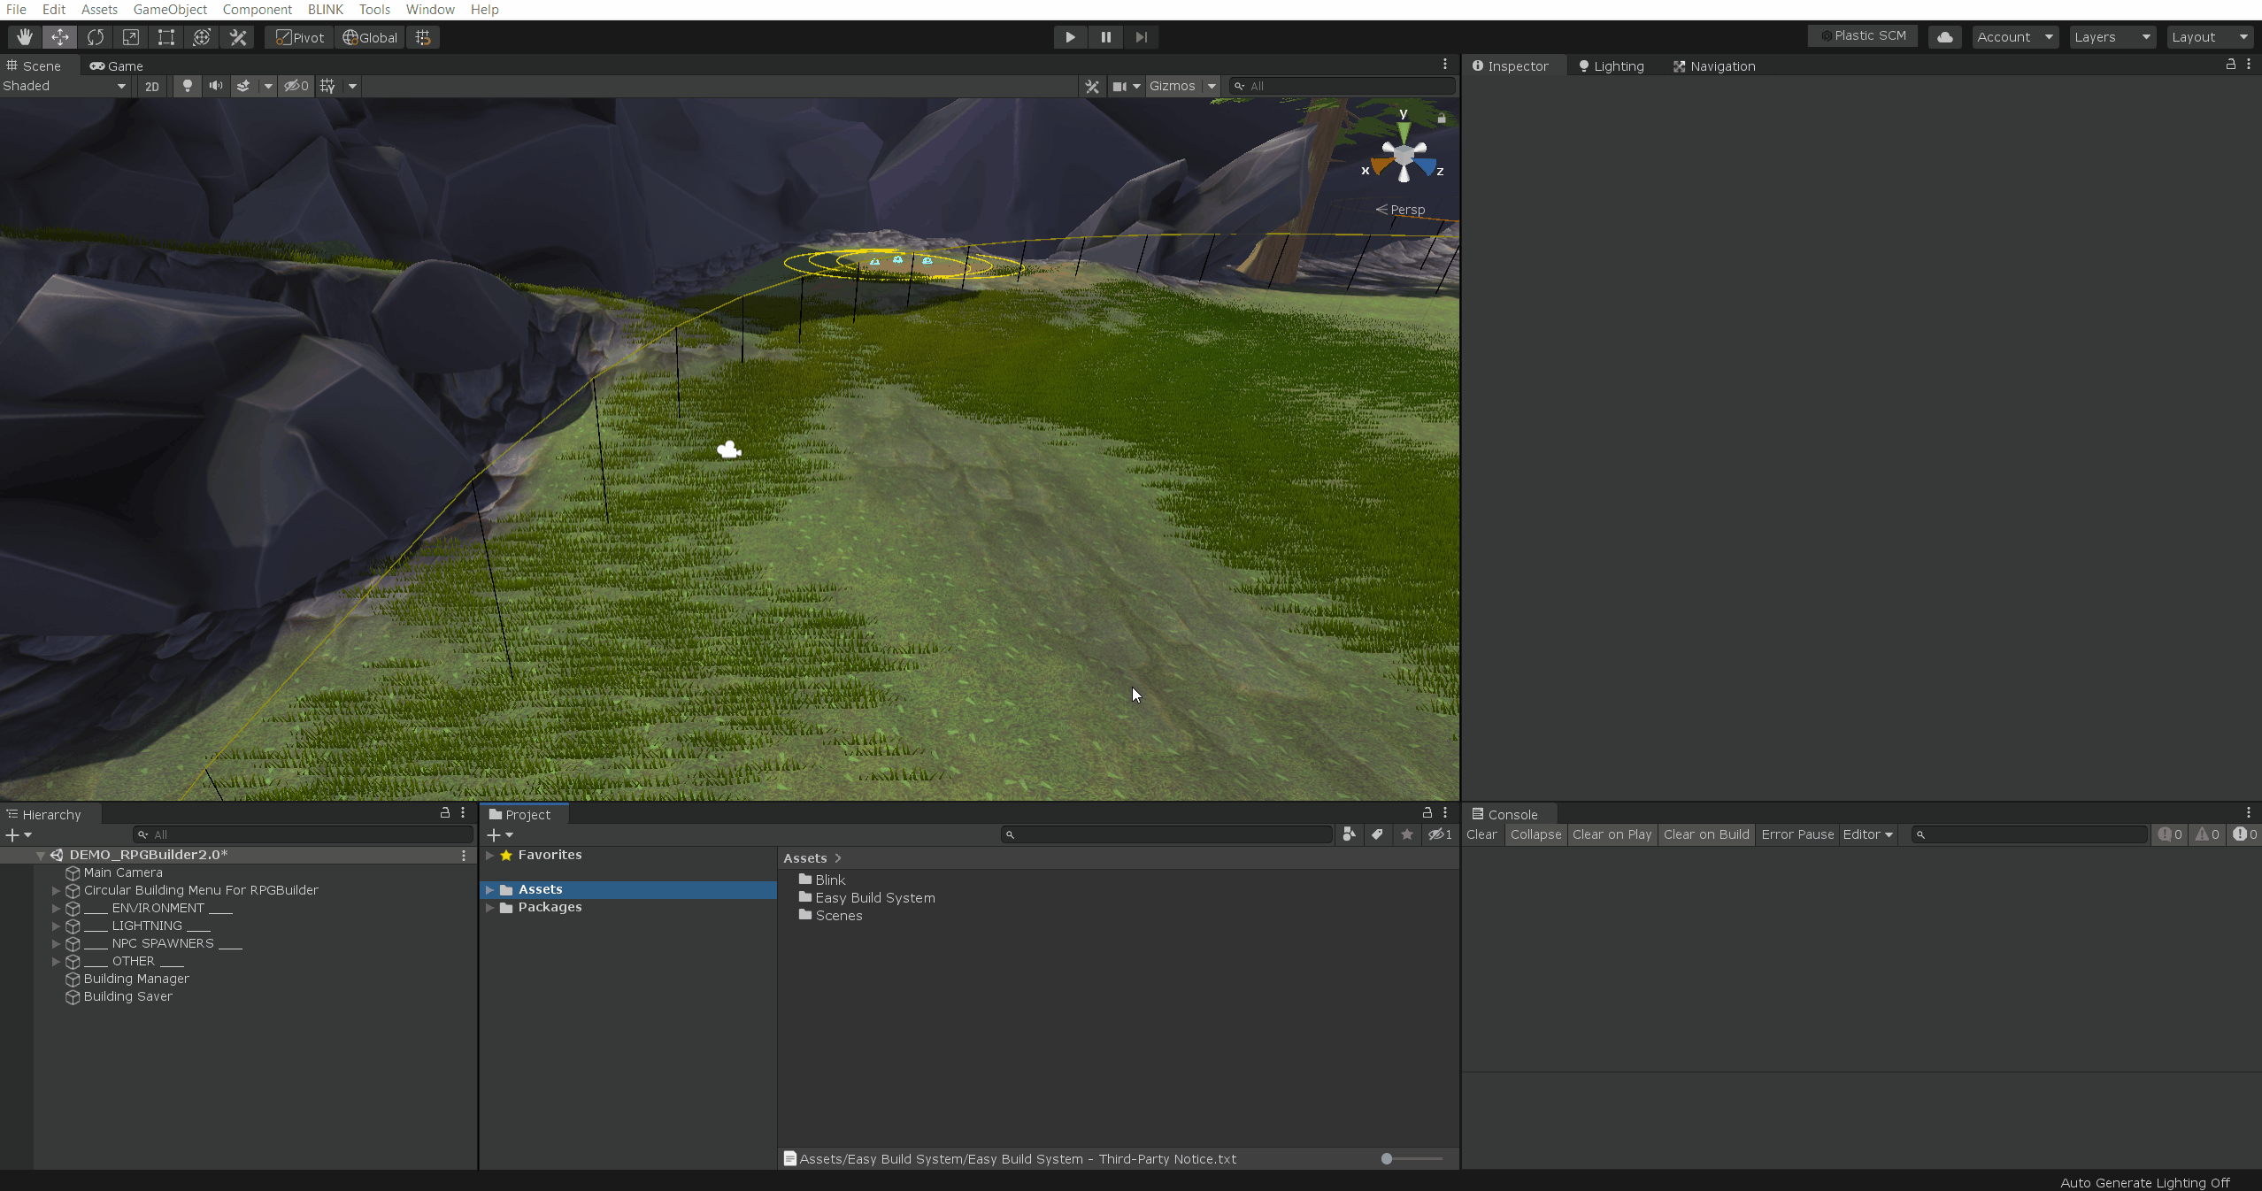Select the Scale tool
Image resolution: width=2262 pixels, height=1191 pixels.
point(130,37)
